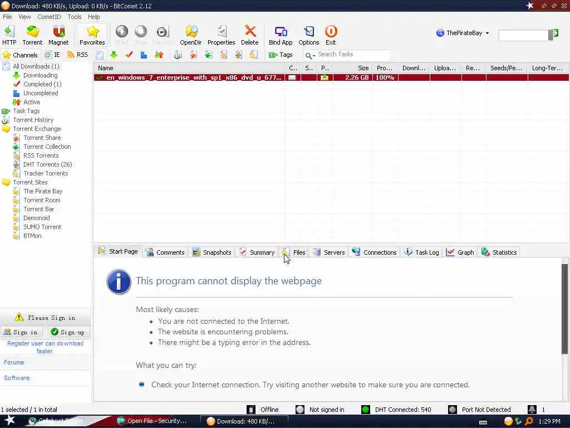
Task: Open the Options dialog
Action: point(308,35)
